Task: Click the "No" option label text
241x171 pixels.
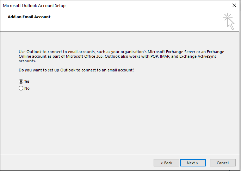Action: click(x=27, y=88)
